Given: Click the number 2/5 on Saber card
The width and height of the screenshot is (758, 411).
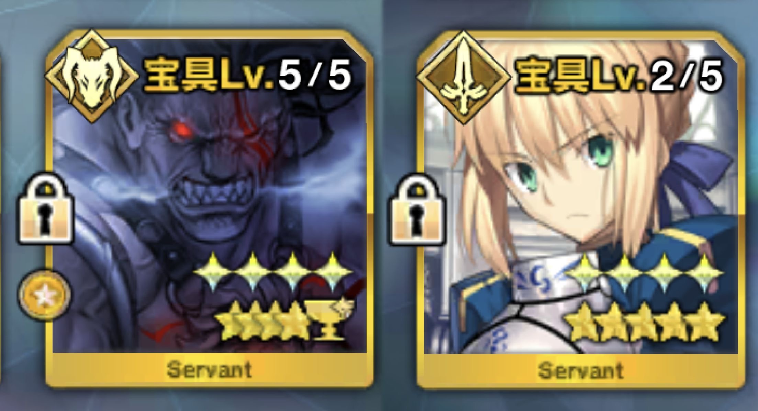Looking at the screenshot, I should [x=685, y=79].
